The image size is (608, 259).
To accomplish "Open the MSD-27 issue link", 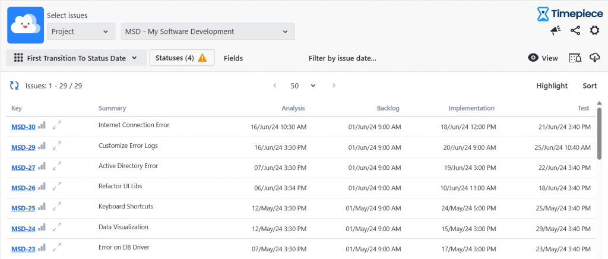I will click(x=23, y=167).
